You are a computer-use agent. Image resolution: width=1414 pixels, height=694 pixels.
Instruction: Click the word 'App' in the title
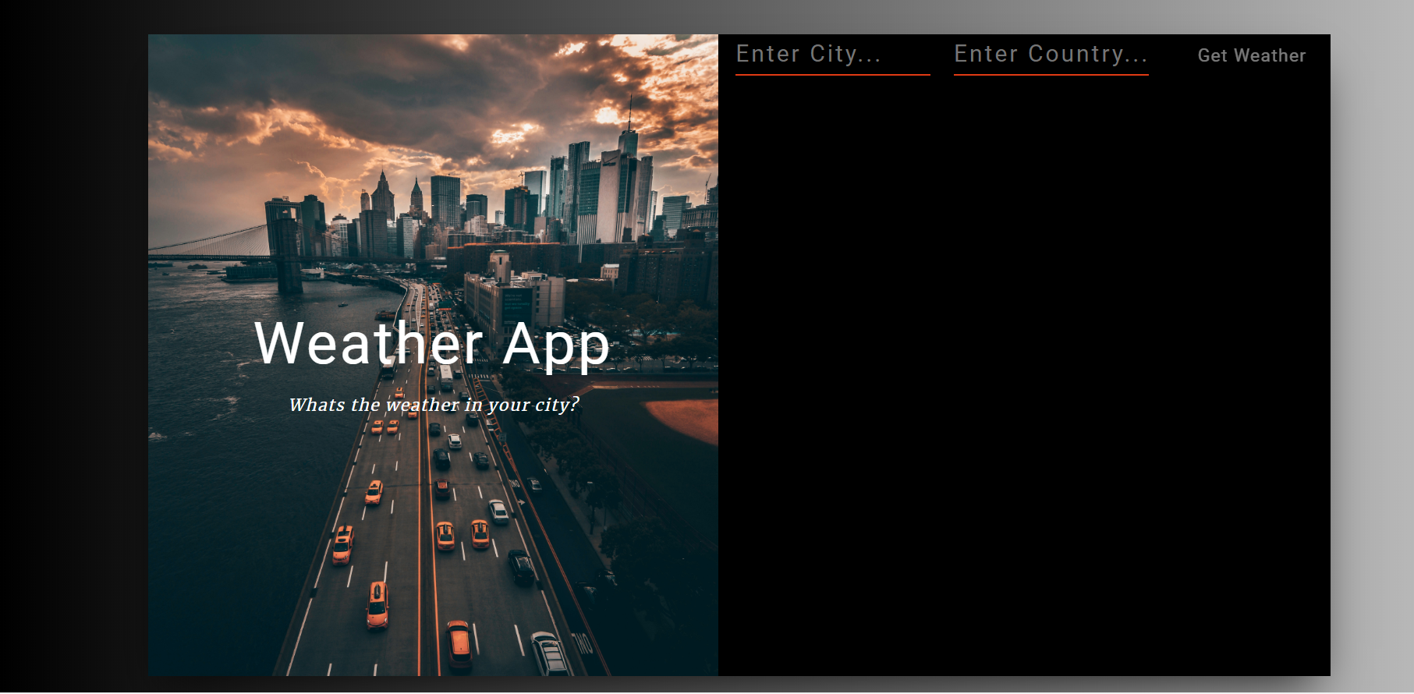555,344
